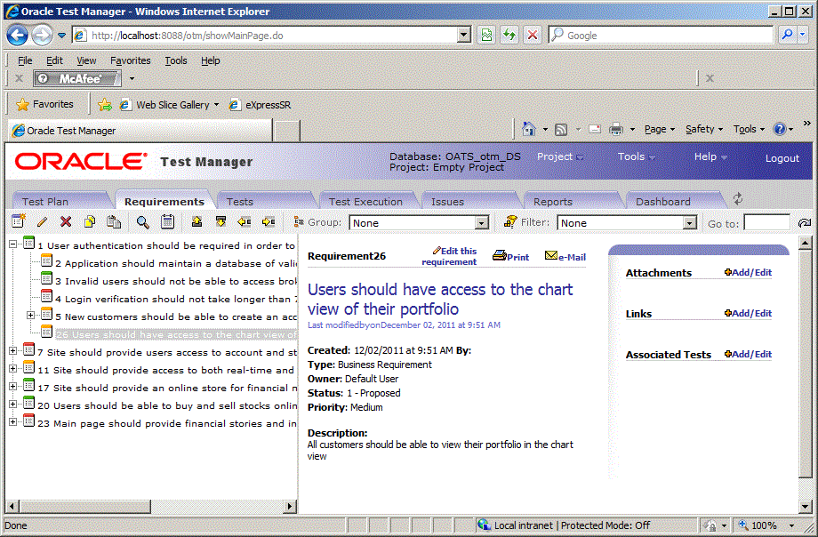Open the Project menu
The width and height of the screenshot is (818, 537).
[x=560, y=156]
